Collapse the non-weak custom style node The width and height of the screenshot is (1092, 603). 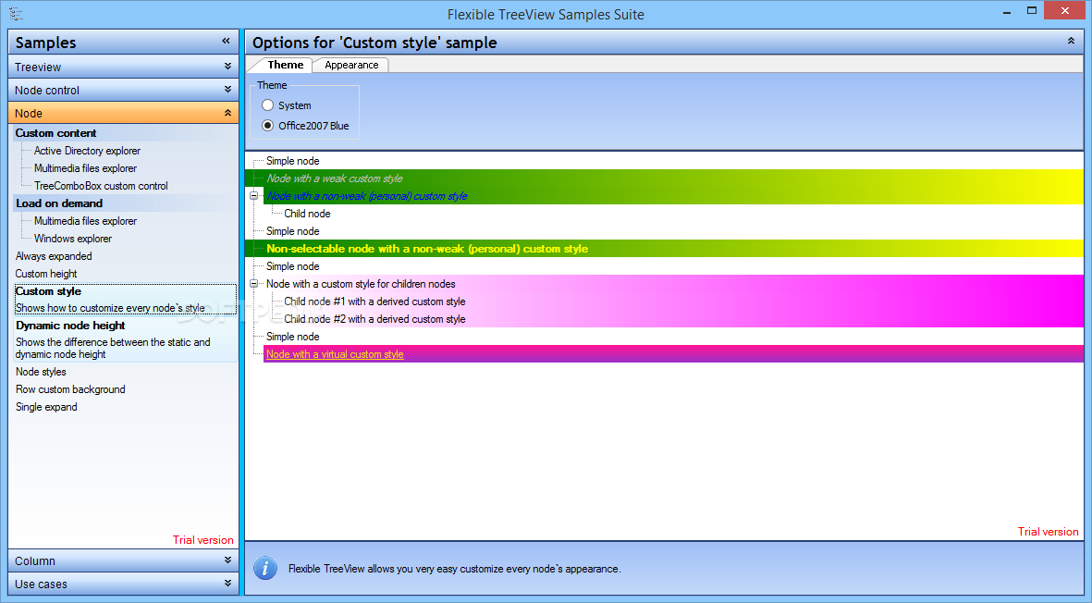tap(254, 196)
